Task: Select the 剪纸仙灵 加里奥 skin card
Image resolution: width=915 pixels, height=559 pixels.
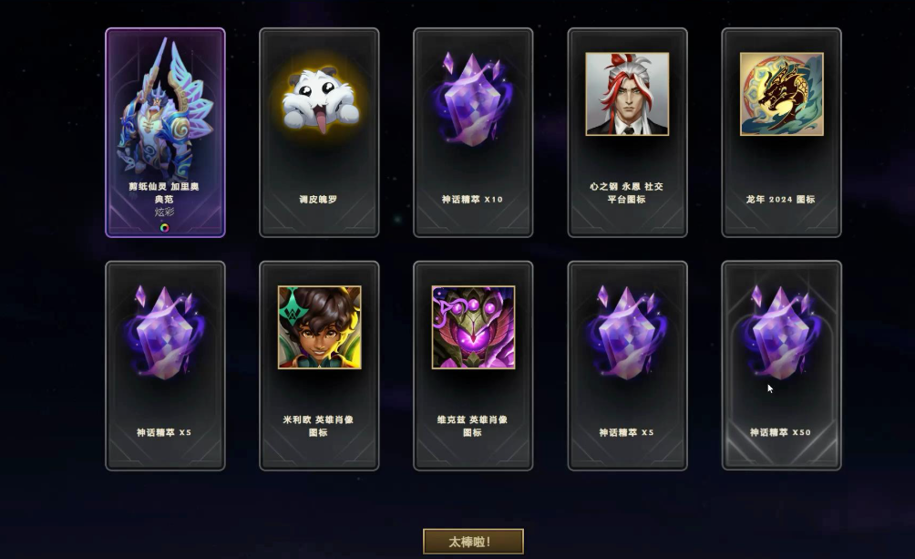Action: (x=165, y=132)
